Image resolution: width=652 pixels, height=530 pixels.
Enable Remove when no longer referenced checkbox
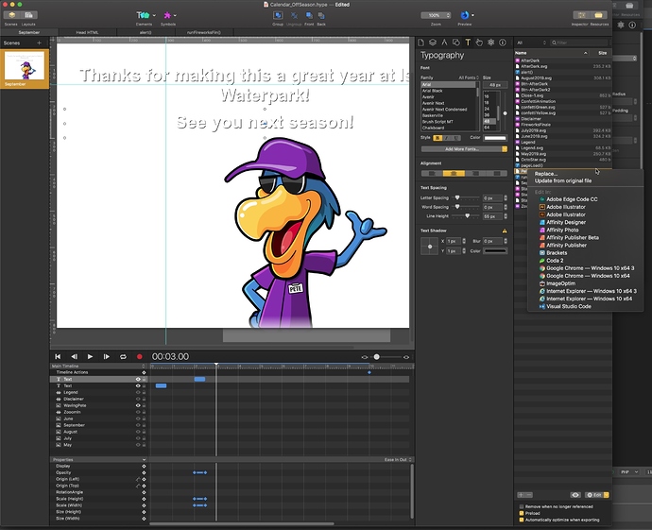coord(522,506)
